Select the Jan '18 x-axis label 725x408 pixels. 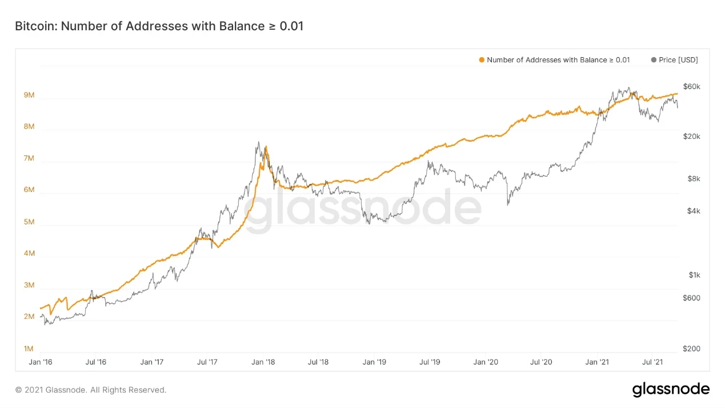[x=263, y=362]
